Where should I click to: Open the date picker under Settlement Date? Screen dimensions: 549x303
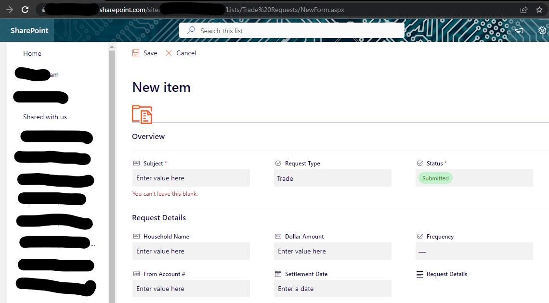(332, 289)
